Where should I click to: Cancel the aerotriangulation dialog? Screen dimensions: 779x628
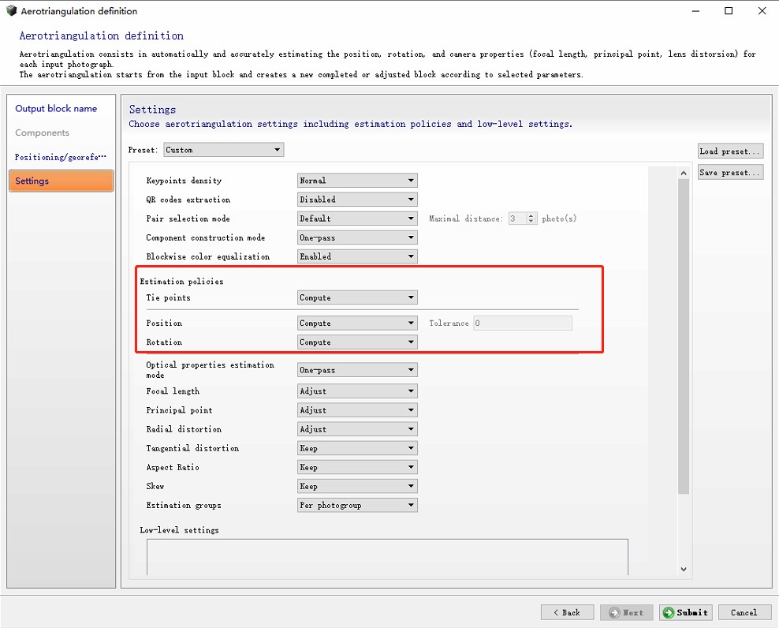tap(744, 612)
